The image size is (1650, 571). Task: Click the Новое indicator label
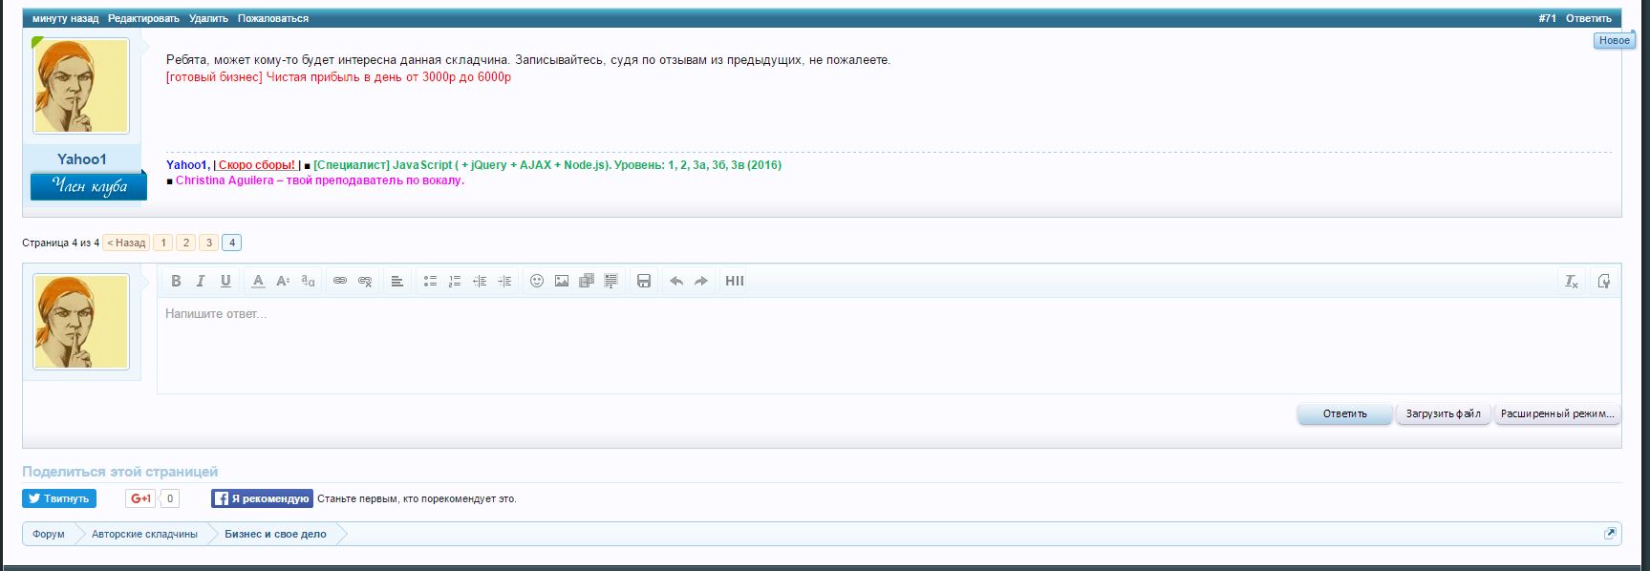pos(1615,40)
